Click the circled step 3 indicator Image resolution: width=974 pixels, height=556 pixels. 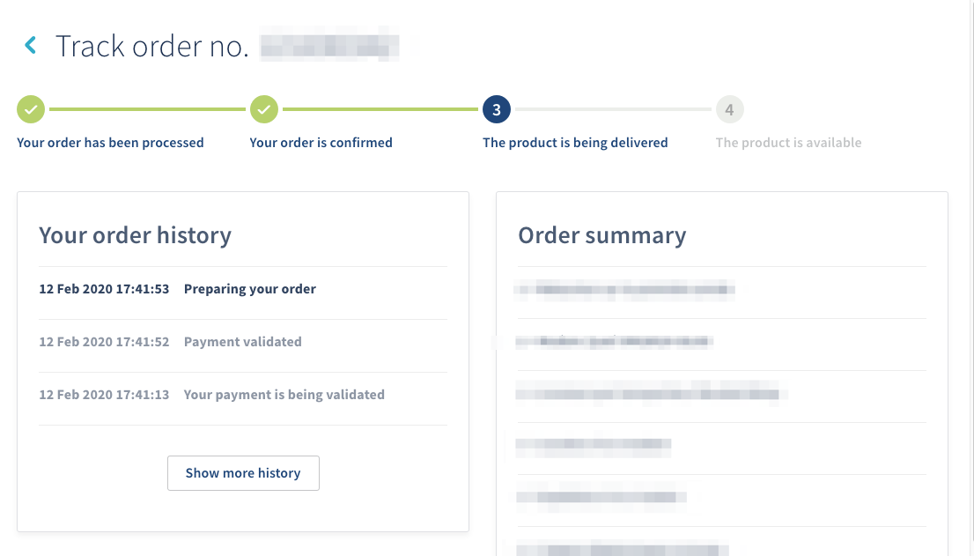(495, 109)
